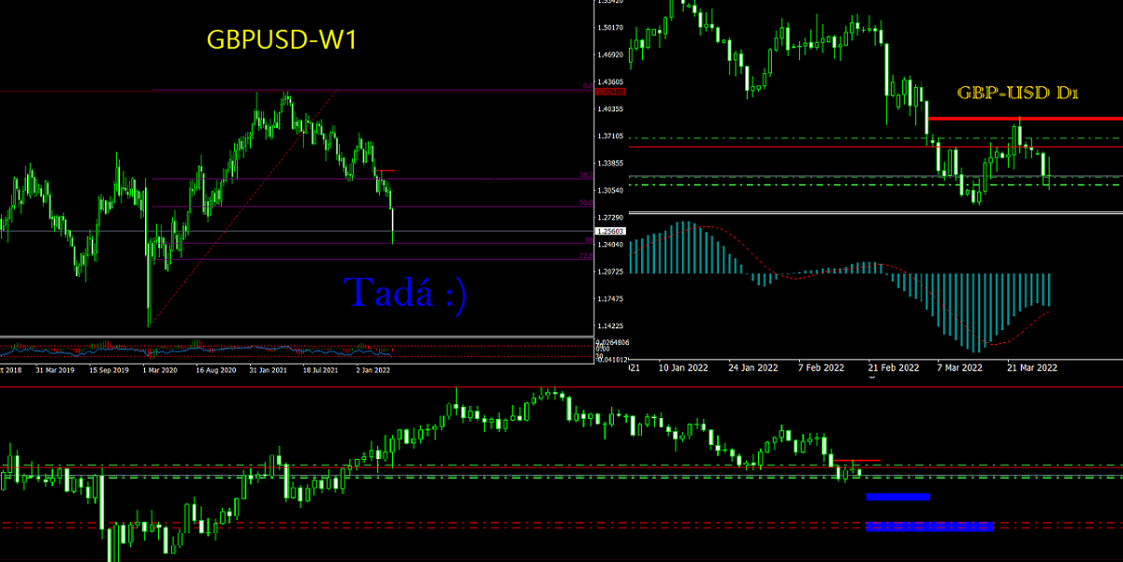The width and height of the screenshot is (1123, 562).
Task: Click the 1.27290 price scale label
Action: pos(610,218)
